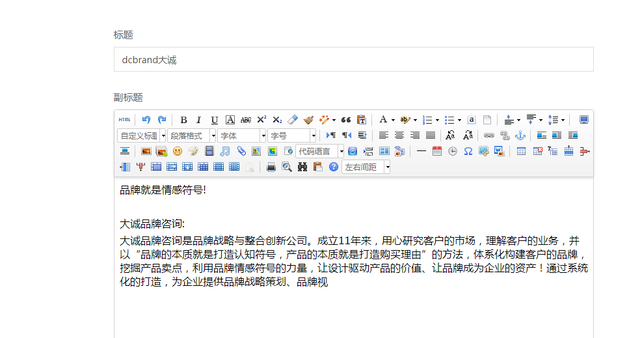Insert an anchor
629x338 pixels.
pyautogui.click(x=520, y=135)
